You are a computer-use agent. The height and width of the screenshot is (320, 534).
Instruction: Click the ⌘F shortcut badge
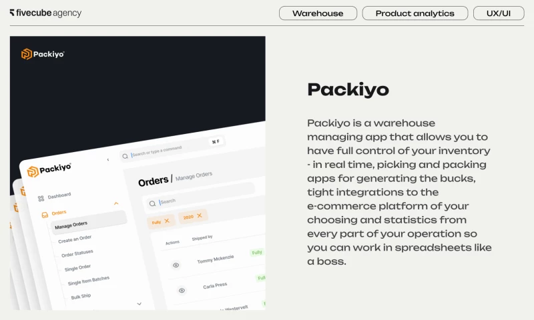point(216,141)
